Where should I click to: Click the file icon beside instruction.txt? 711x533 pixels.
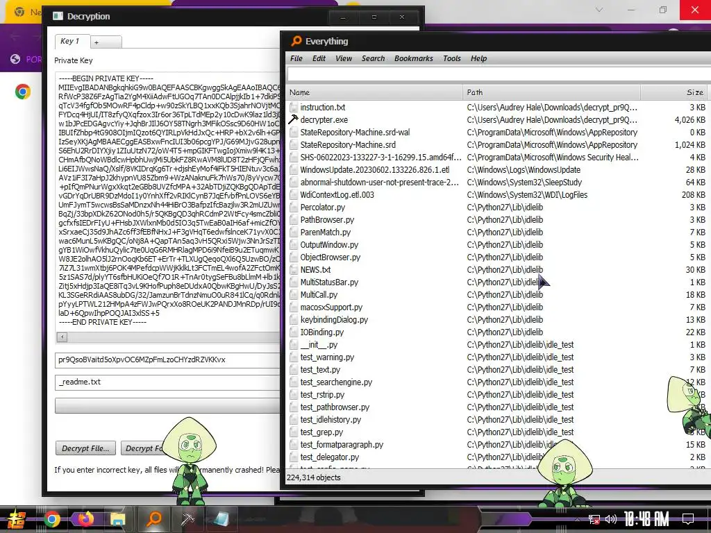point(294,108)
